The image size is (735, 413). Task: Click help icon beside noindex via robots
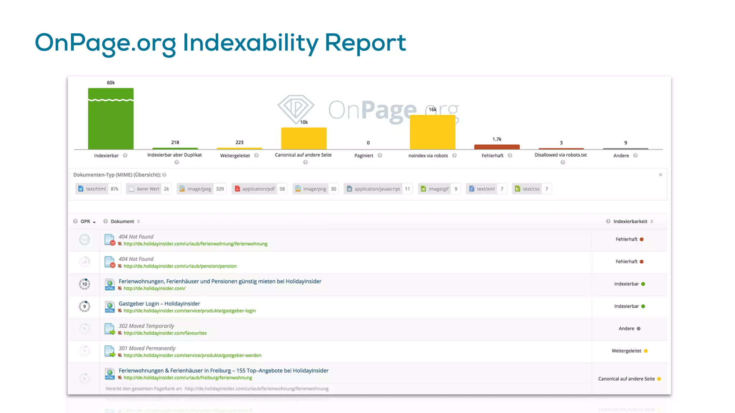click(454, 156)
